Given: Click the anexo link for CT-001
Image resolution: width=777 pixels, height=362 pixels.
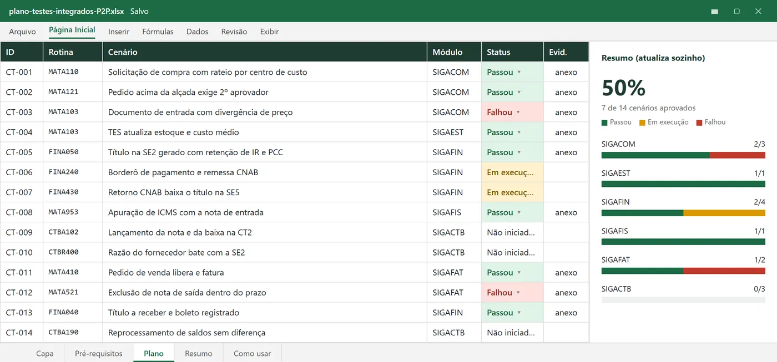Looking at the screenshot, I should (x=566, y=72).
